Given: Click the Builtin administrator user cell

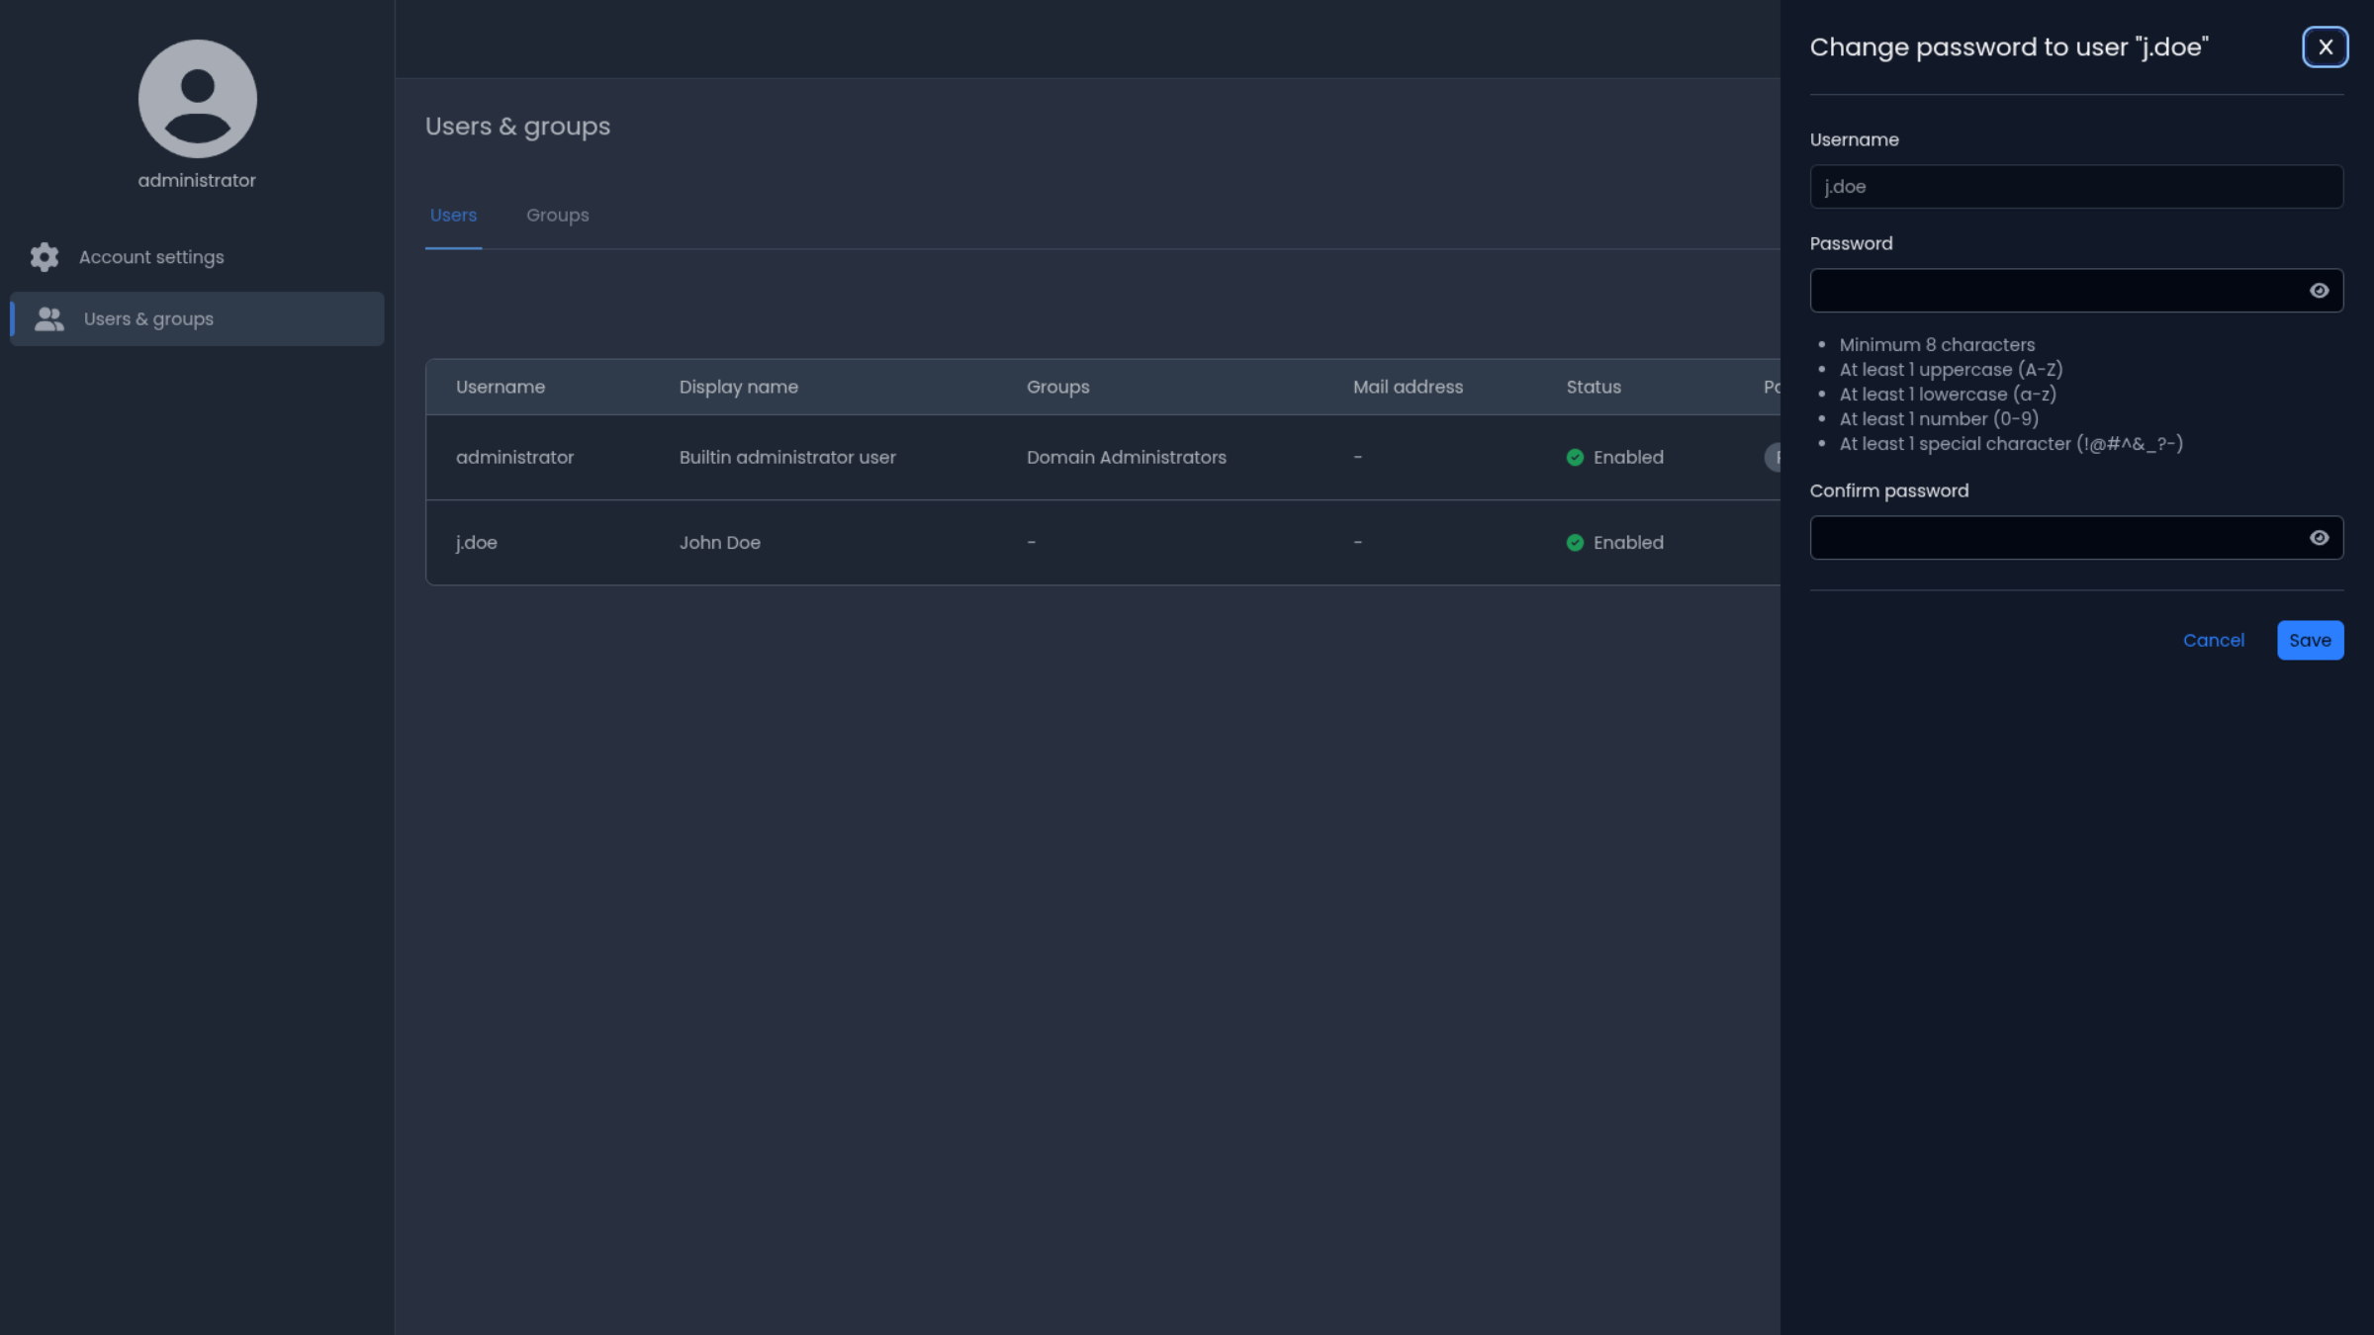Looking at the screenshot, I should [x=787, y=458].
